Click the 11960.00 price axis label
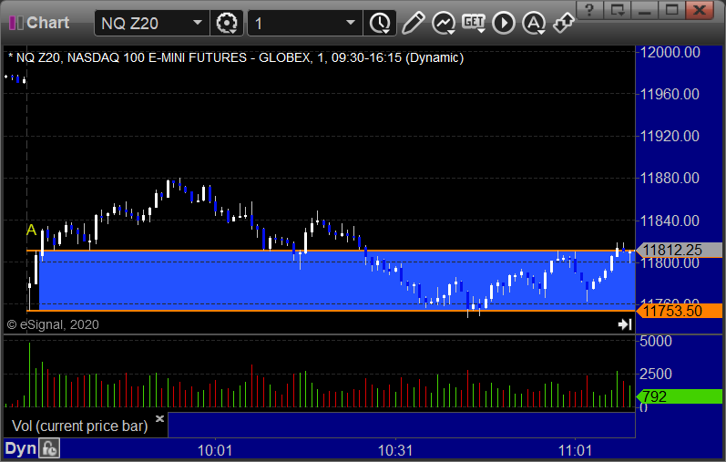Screen dimensions: 726x462 [x=670, y=95]
